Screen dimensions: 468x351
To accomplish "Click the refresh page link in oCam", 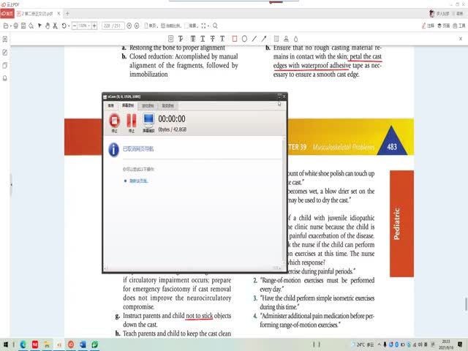I will pos(138,181).
